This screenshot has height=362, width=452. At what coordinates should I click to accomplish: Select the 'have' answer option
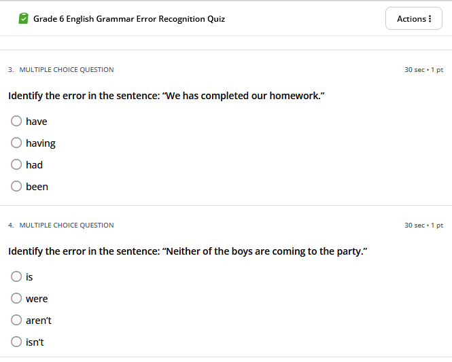(x=17, y=122)
